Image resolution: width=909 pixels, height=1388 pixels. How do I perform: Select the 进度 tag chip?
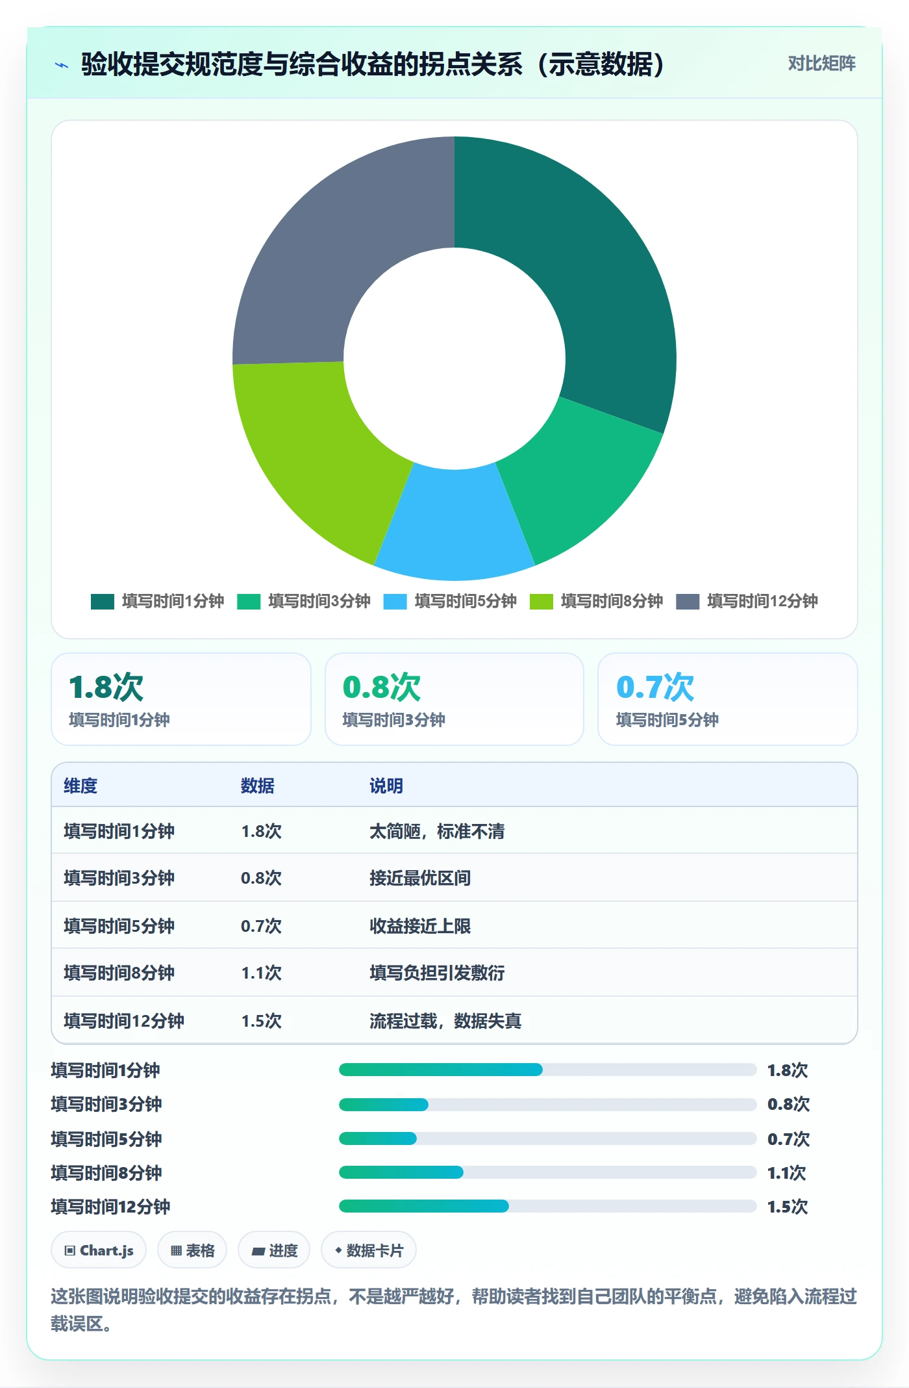(x=274, y=1250)
